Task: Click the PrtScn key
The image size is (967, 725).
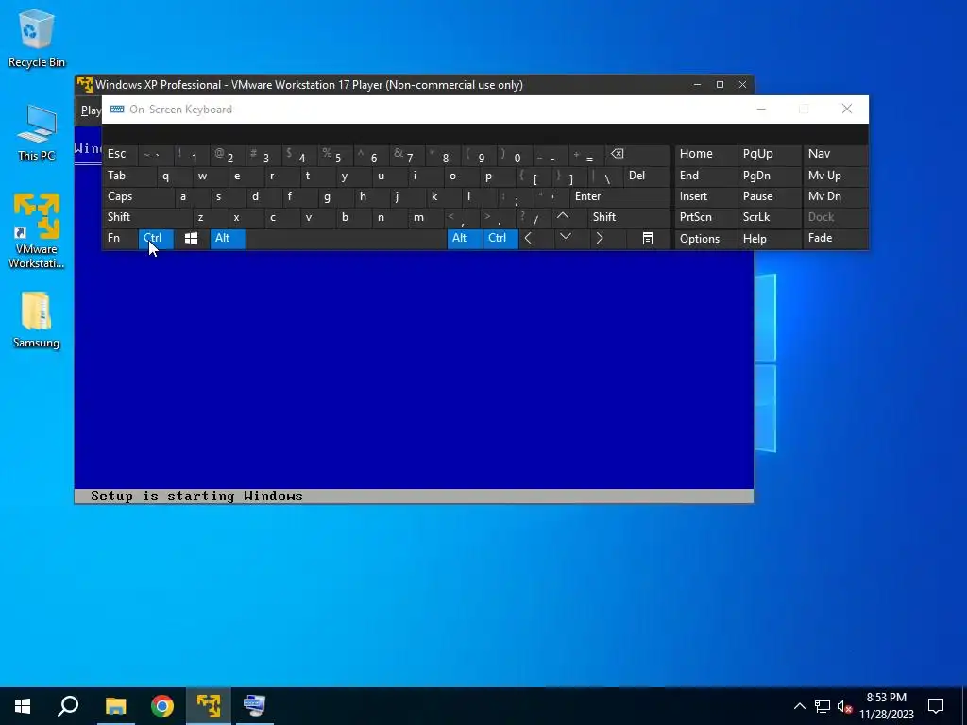Action: tap(705, 217)
